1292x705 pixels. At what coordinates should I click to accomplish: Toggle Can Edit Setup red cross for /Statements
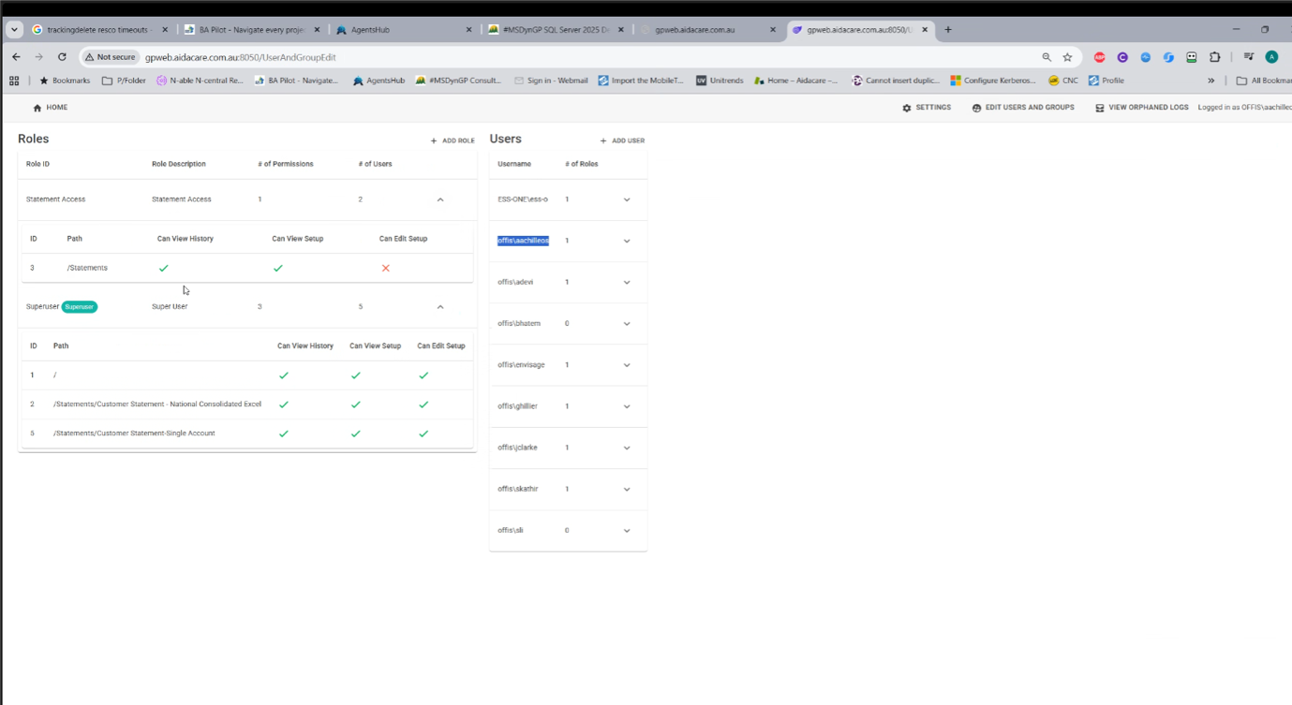tap(385, 268)
